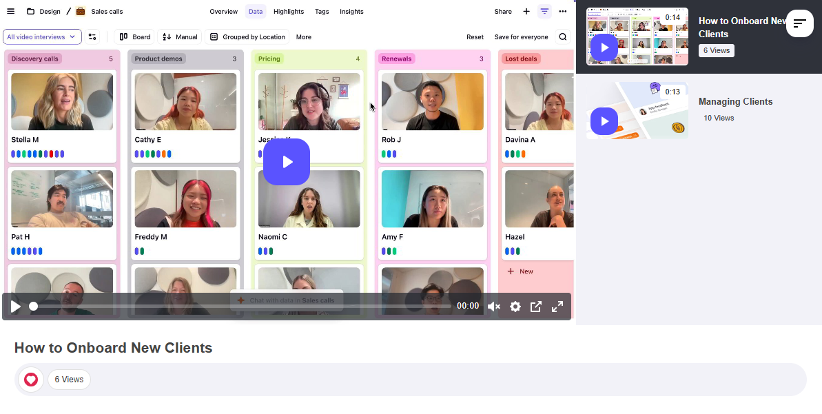822x414 pixels.
Task: Switch to the Overview tab
Action: click(223, 12)
